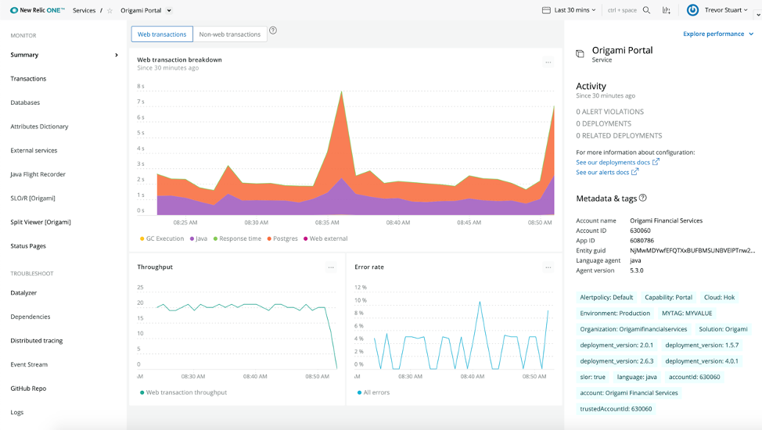Click the calendar icon in top bar

pos(546,9)
